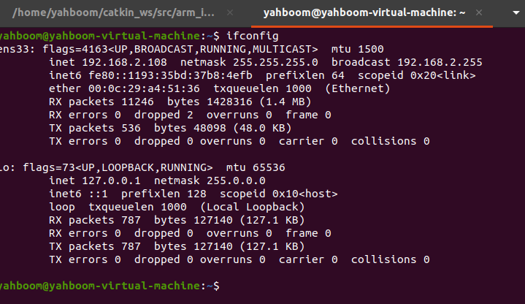Click the ens33 IP address 192.168.2.108
525x304 pixels.
coord(124,62)
